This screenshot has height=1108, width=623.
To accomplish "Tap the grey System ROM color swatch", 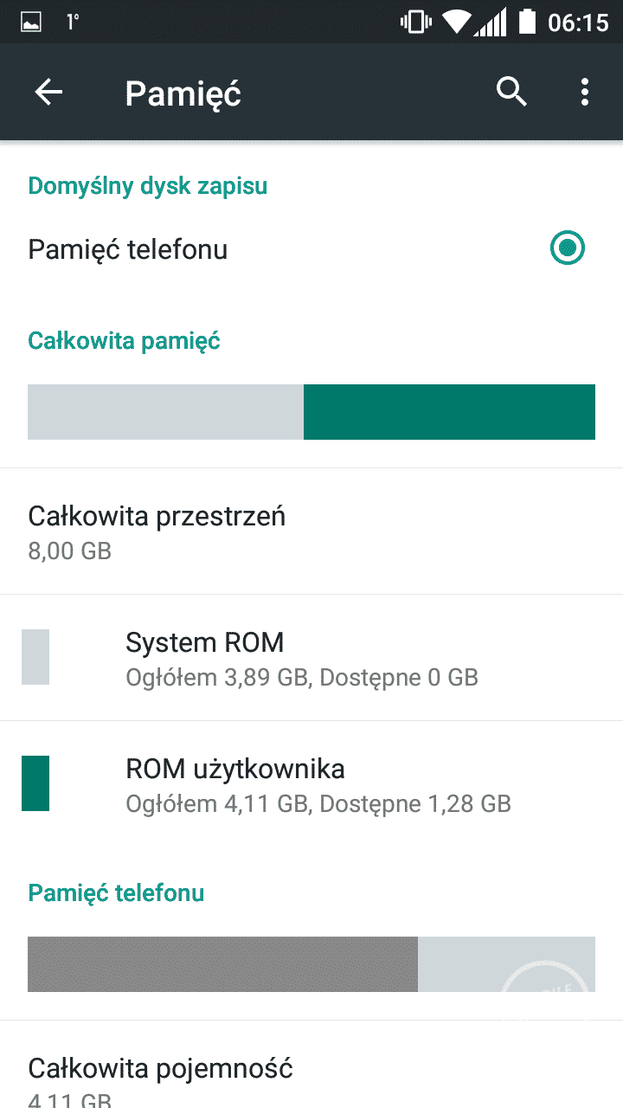I will click(35, 657).
